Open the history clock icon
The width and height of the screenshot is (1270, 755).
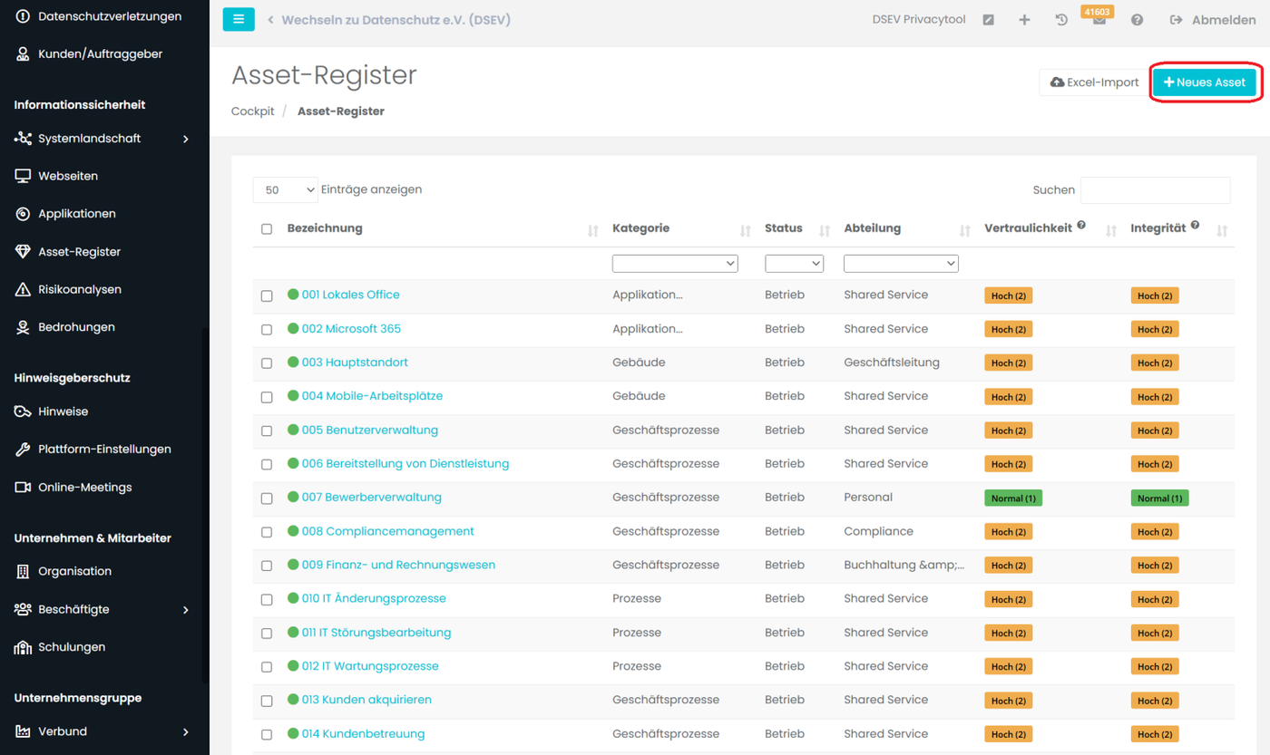[1061, 20]
